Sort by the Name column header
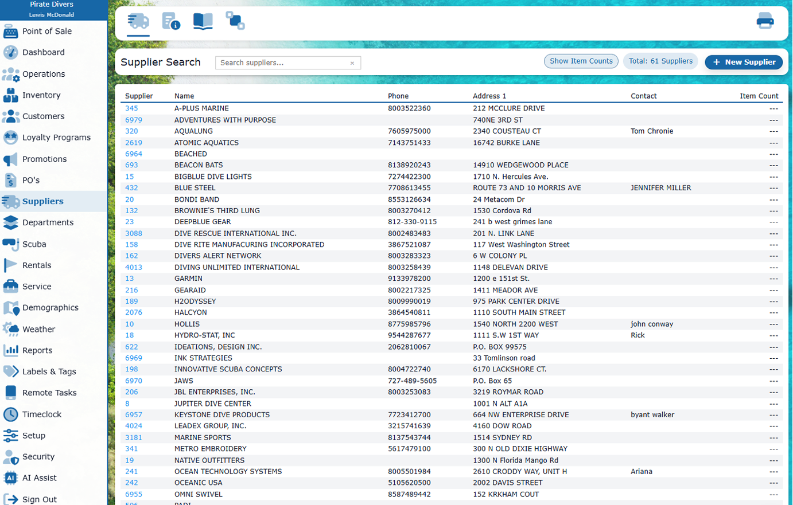Viewport: 793px width, 505px height. [x=184, y=96]
